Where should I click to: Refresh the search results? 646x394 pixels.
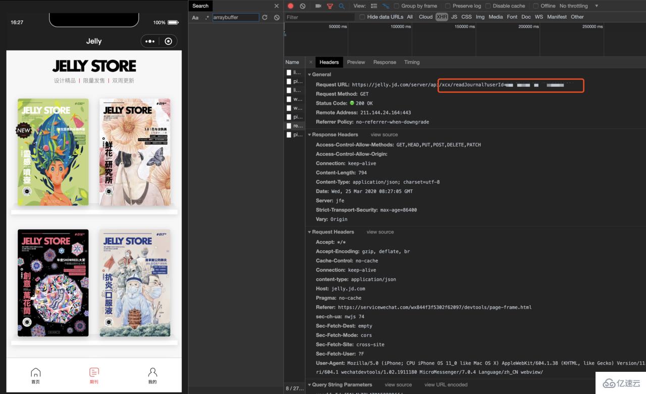264,18
